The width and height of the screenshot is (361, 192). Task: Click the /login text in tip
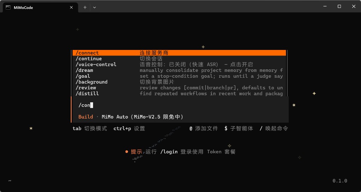click(x=169, y=152)
